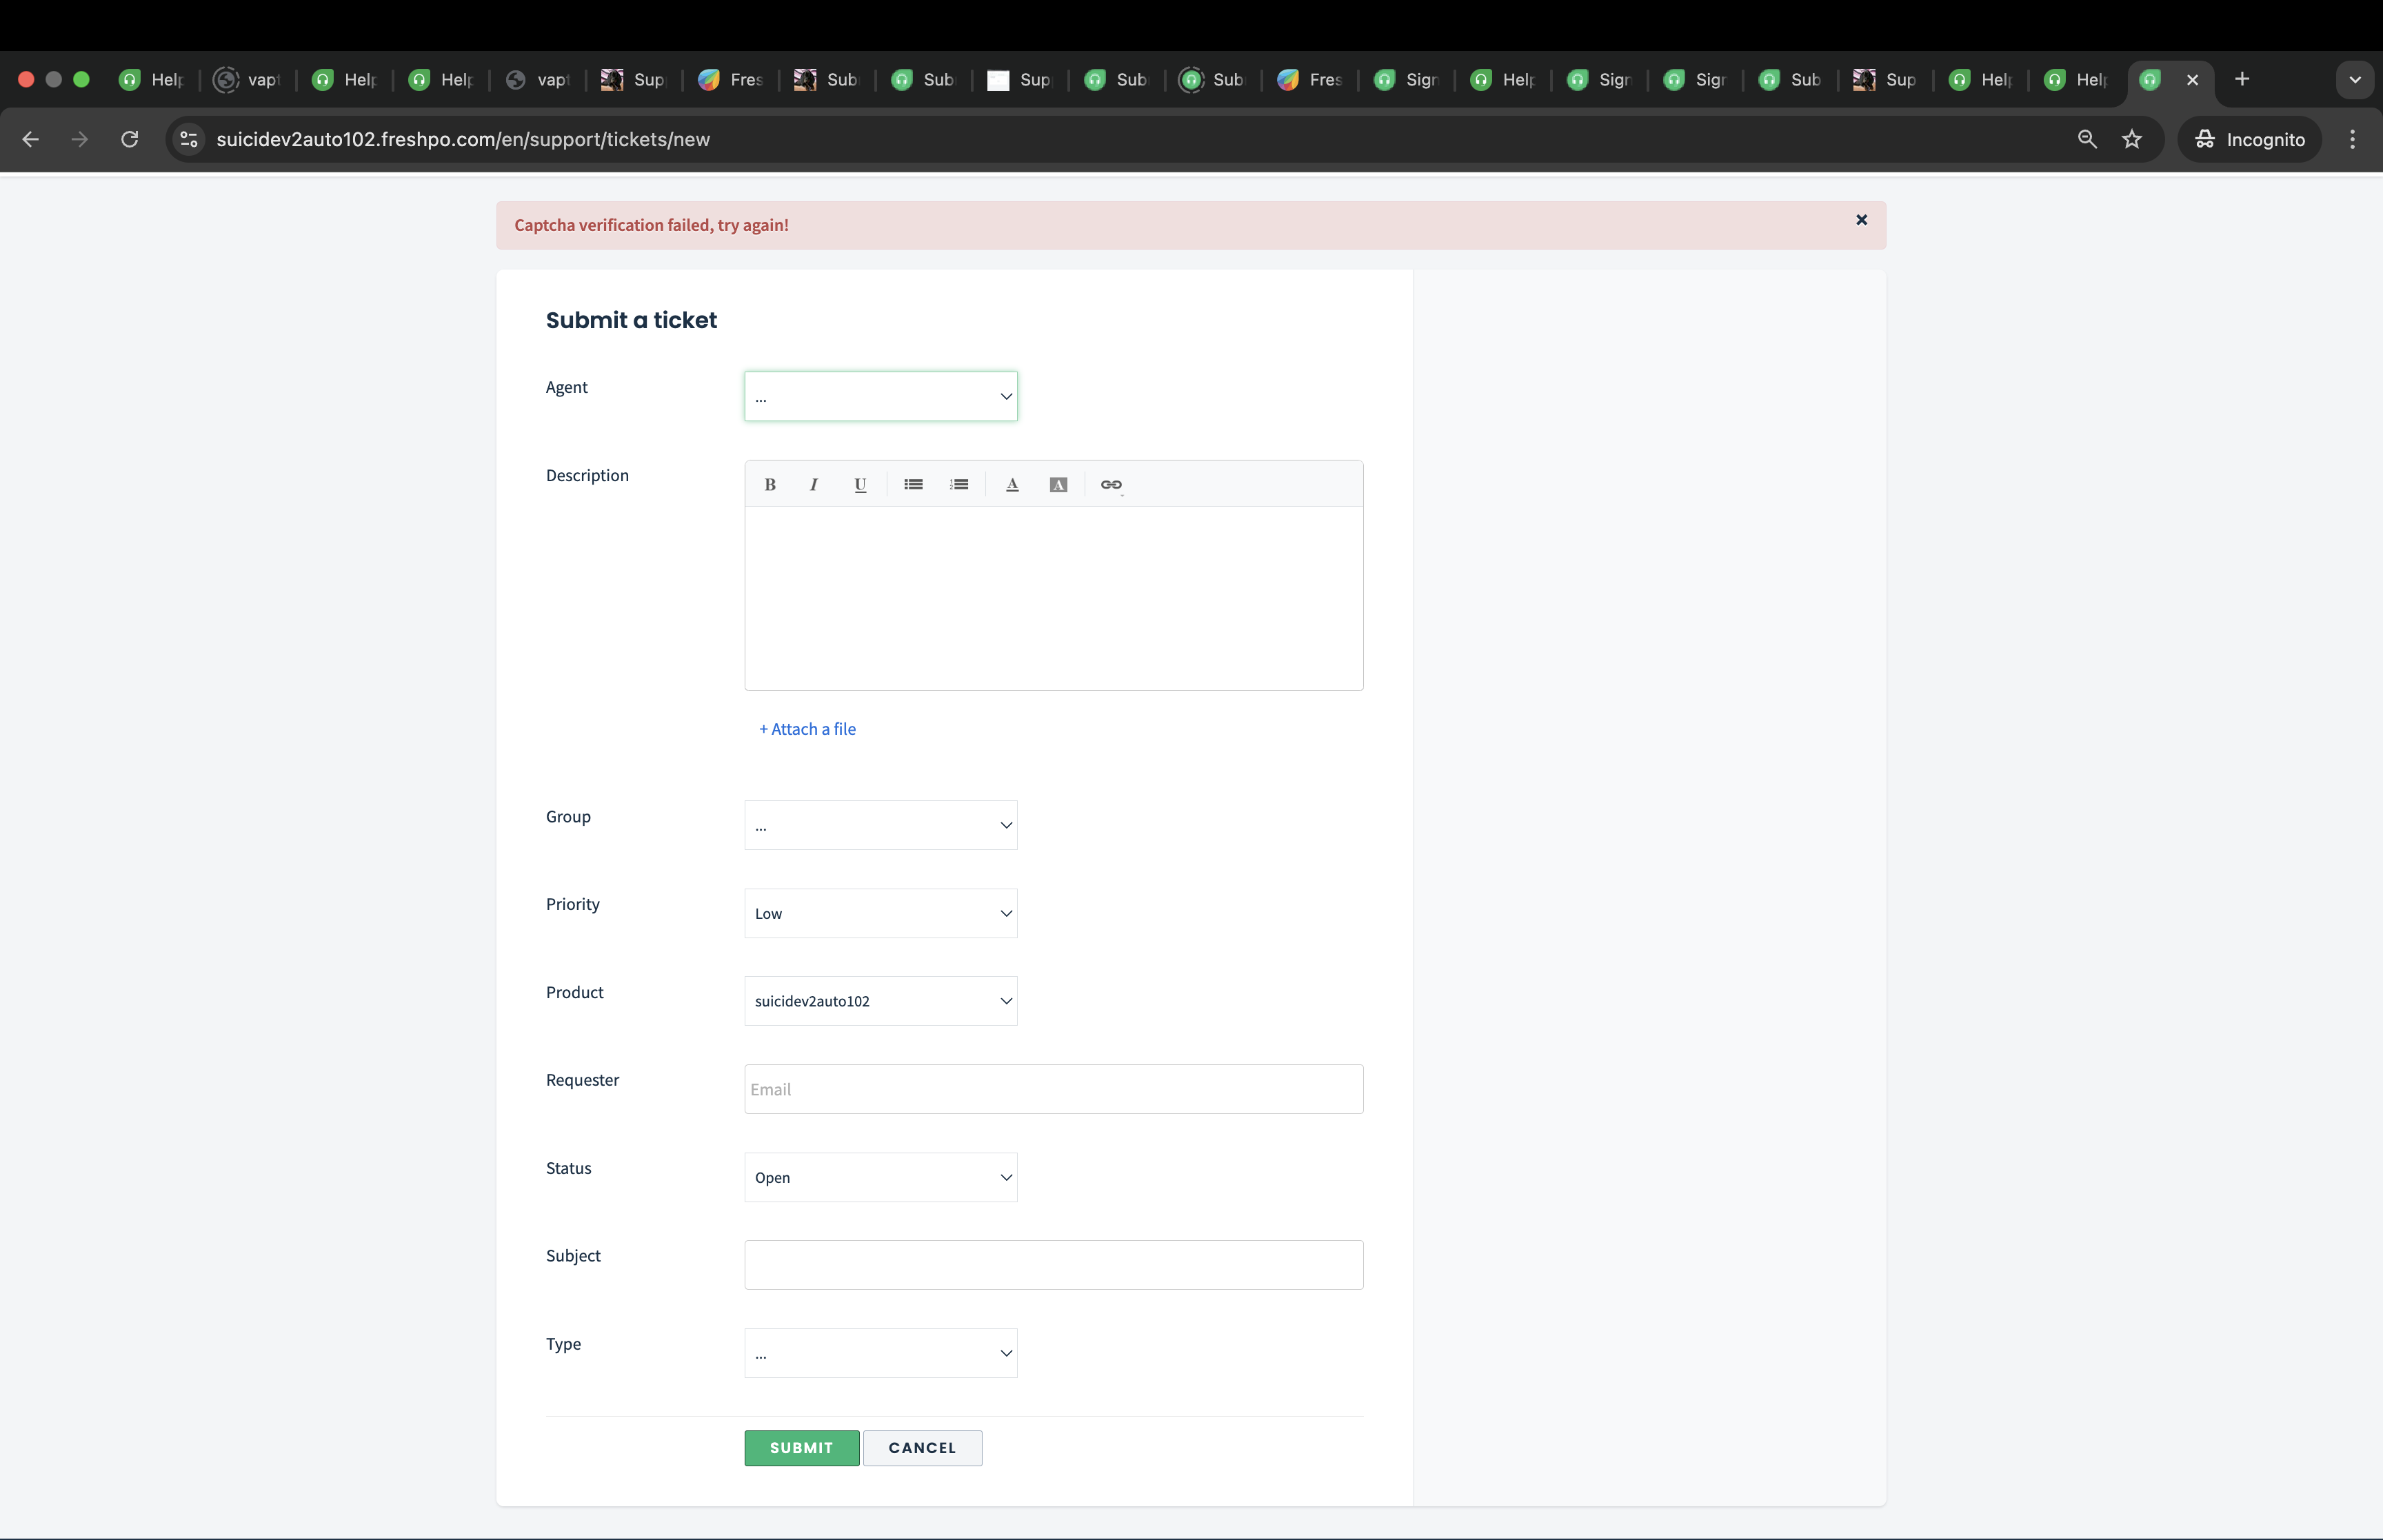Insert a numbered list in description
The image size is (2383, 1540).
[x=959, y=485]
